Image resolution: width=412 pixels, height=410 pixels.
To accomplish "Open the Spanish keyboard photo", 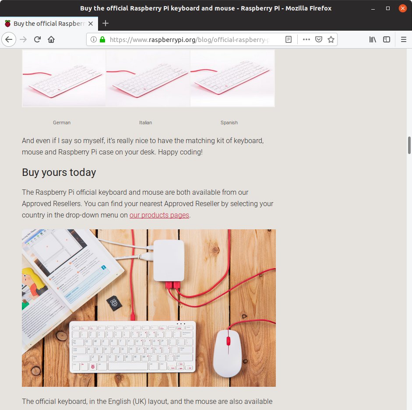I will coord(232,78).
